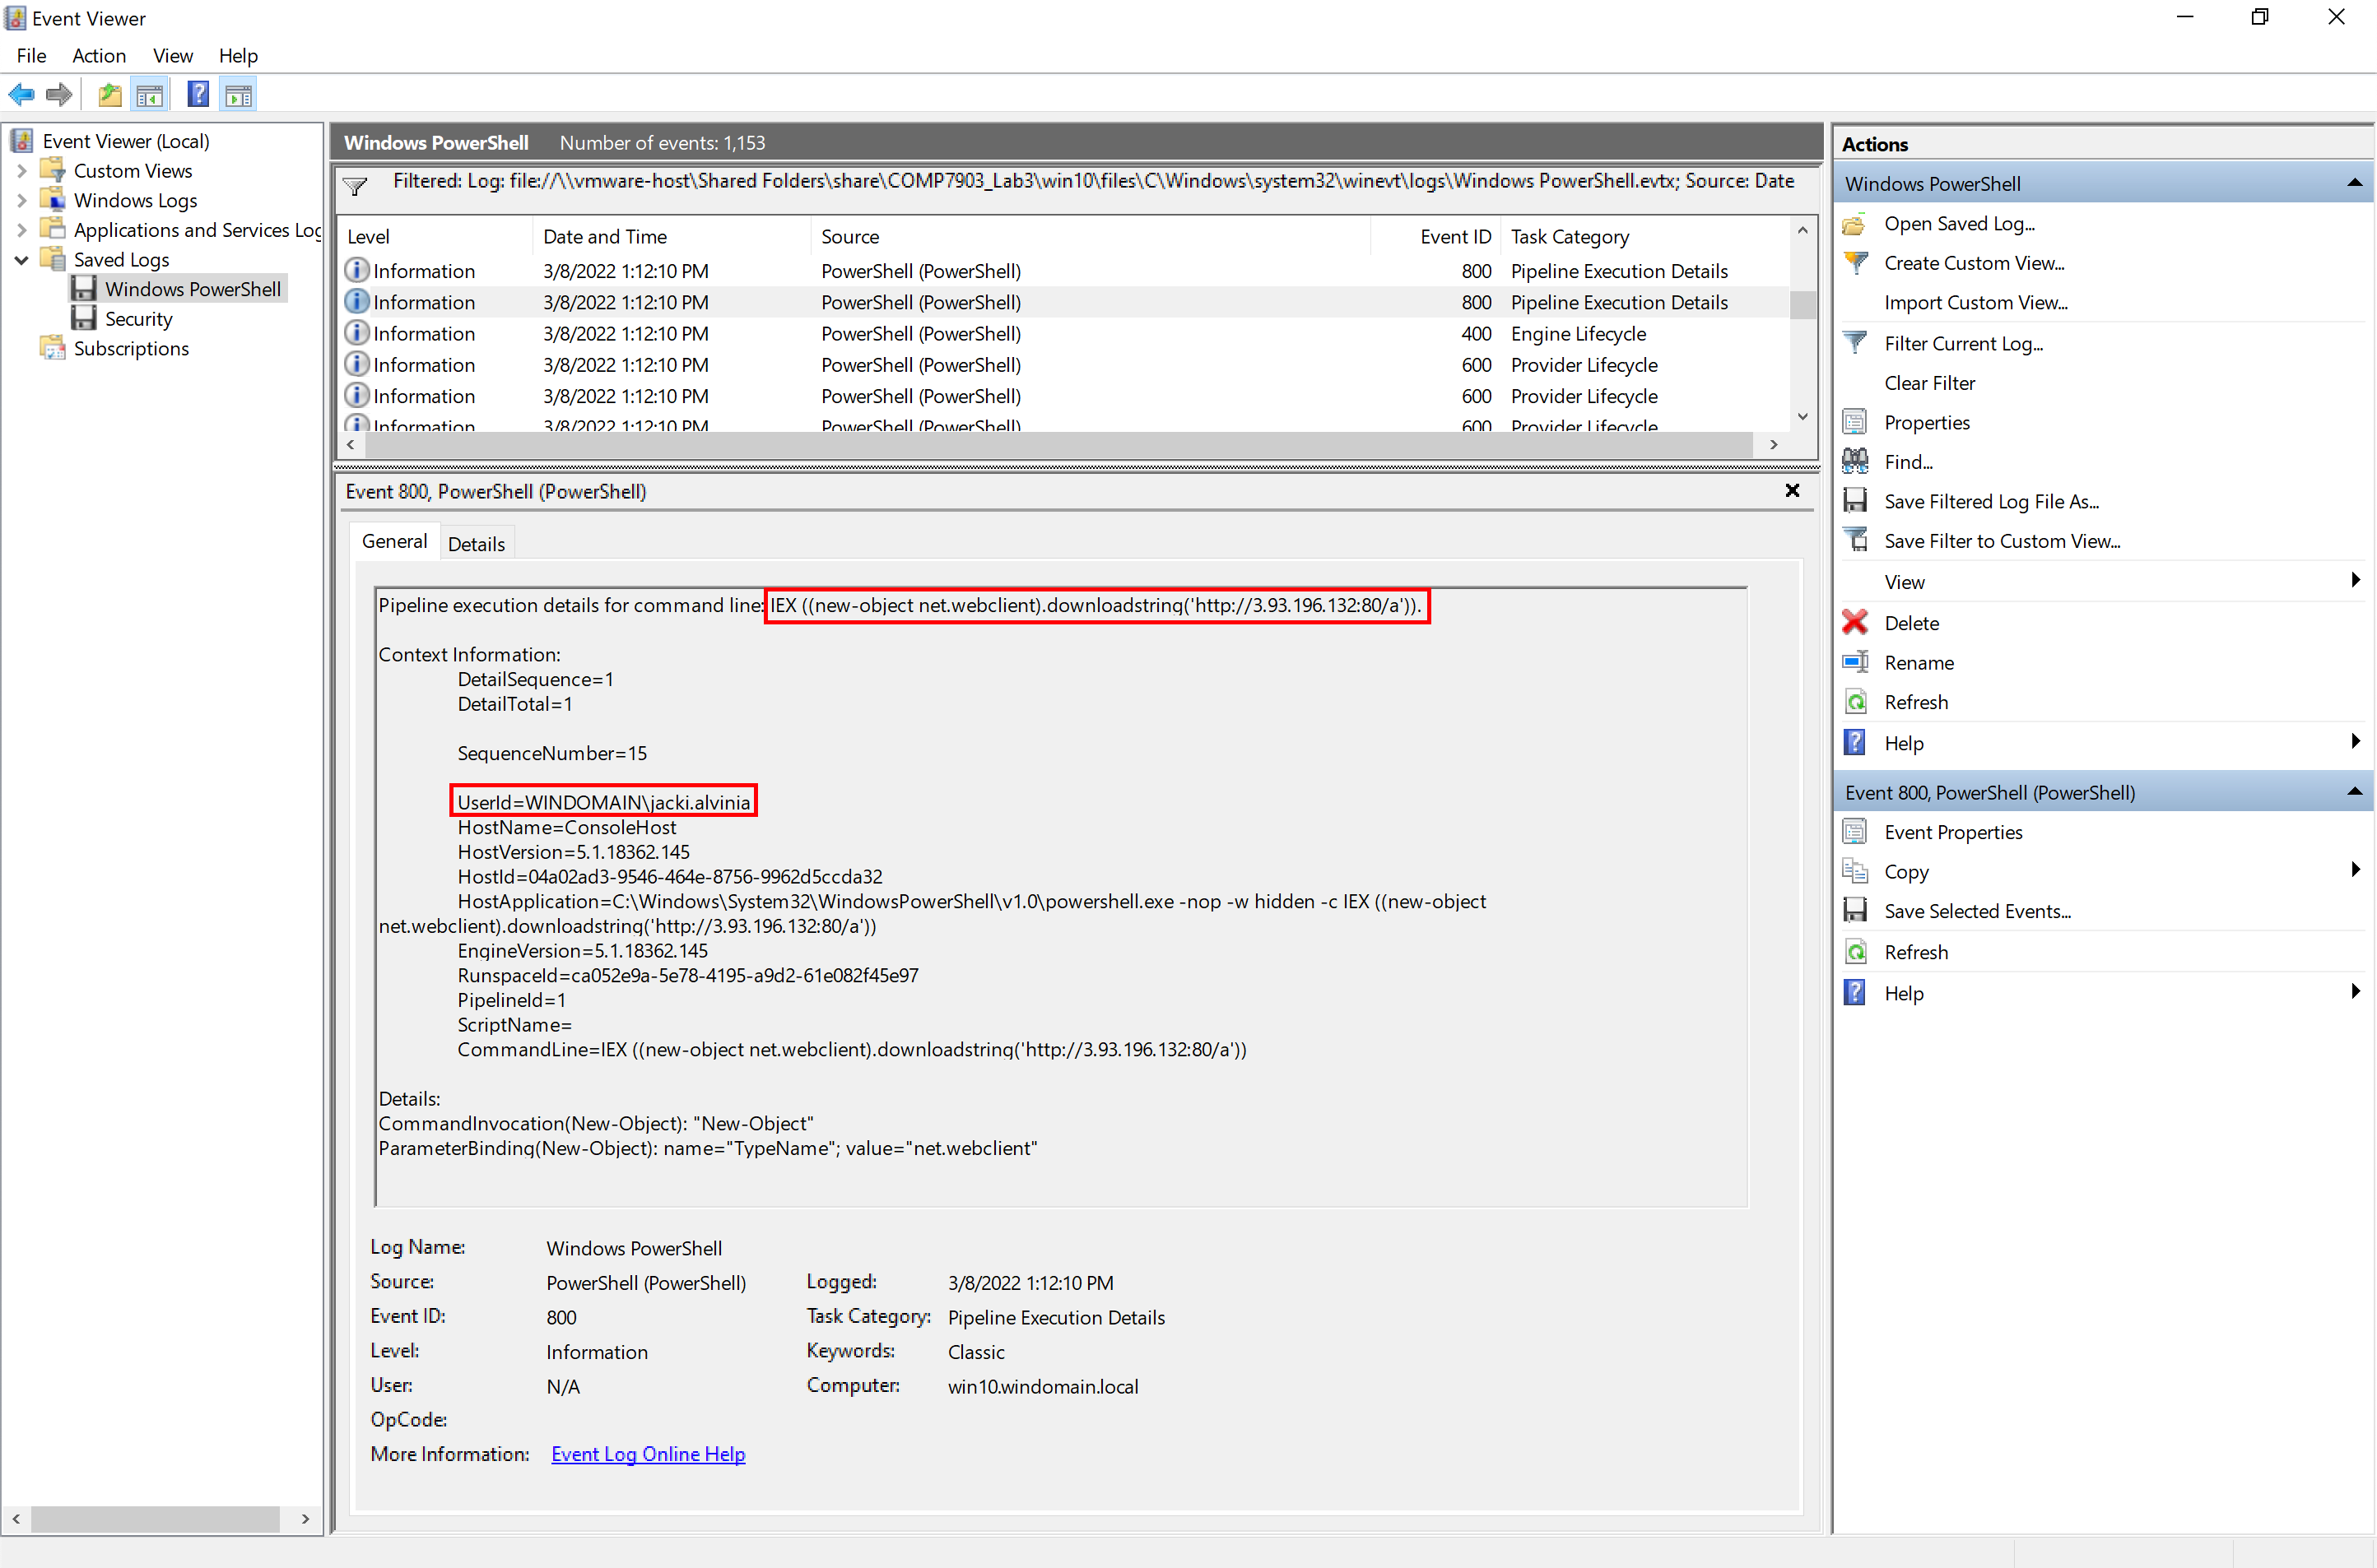Collapse the Windows PowerShell actions section
The width and height of the screenshot is (2377, 1568).
[2354, 183]
